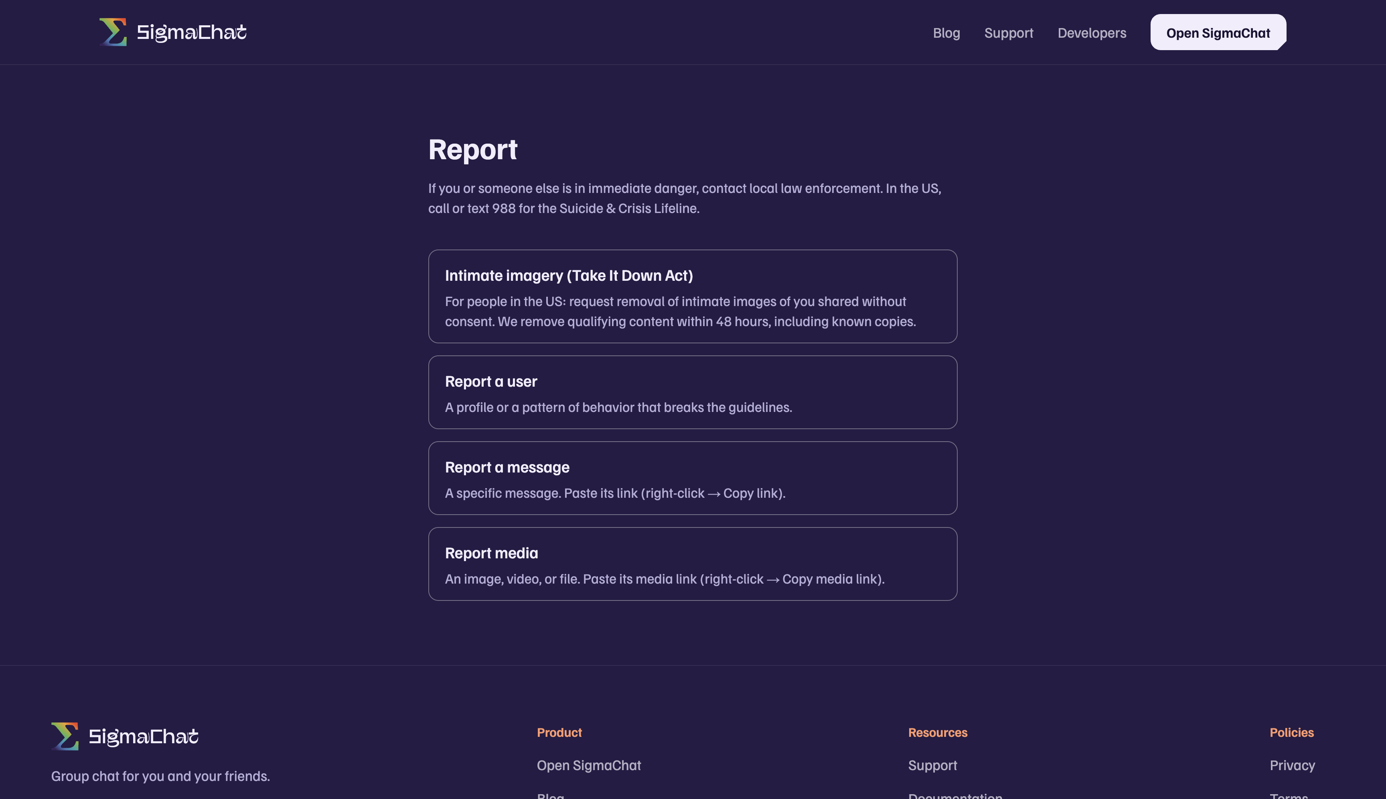Viewport: 1386px width, 799px height.
Task: Click the Intimate imagery card description text
Action: (681, 311)
